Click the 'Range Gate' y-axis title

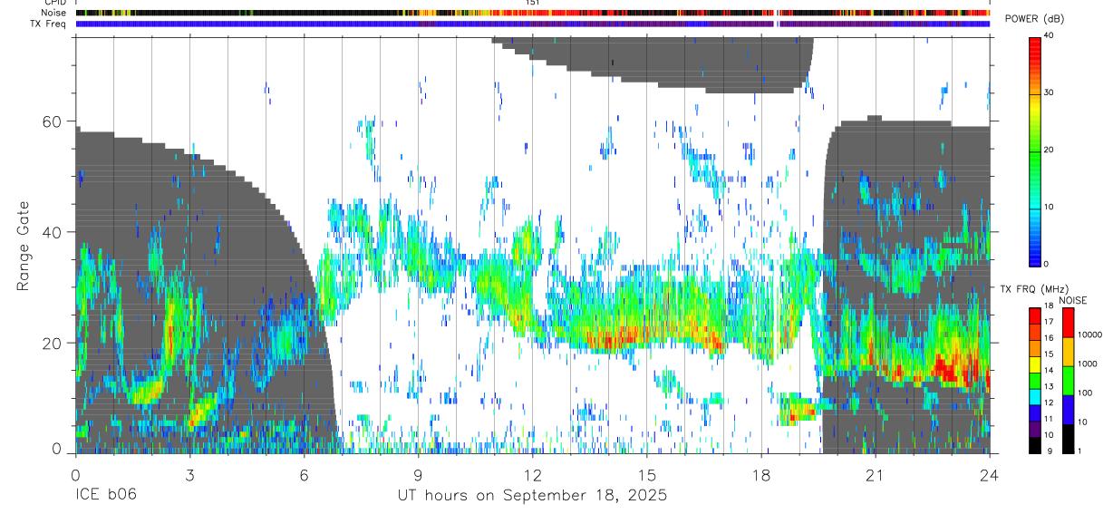(x=24, y=247)
